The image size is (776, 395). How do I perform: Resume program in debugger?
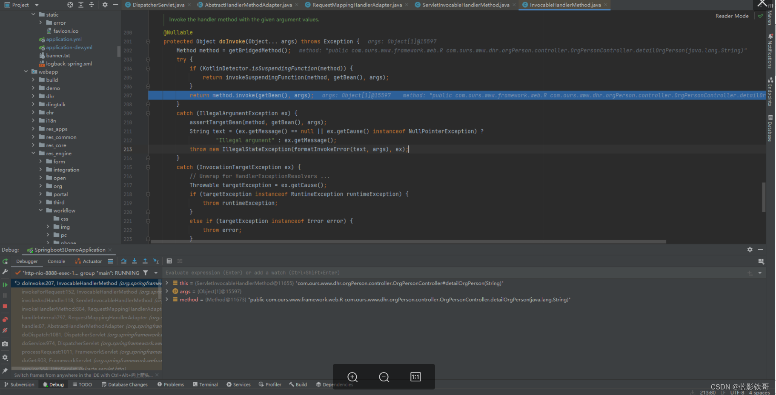coord(5,284)
